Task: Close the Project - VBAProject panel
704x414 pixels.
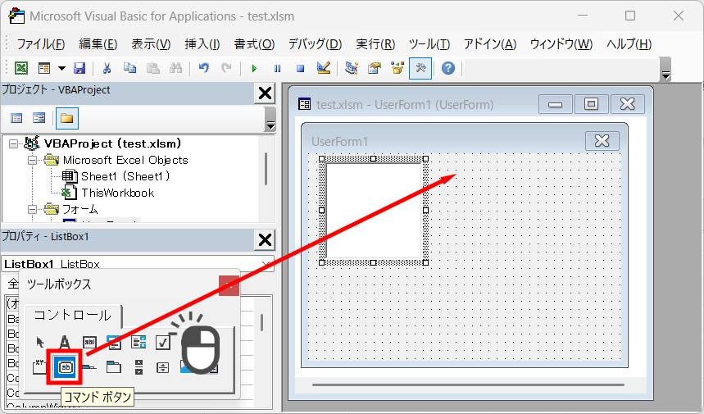Action: pos(265,93)
